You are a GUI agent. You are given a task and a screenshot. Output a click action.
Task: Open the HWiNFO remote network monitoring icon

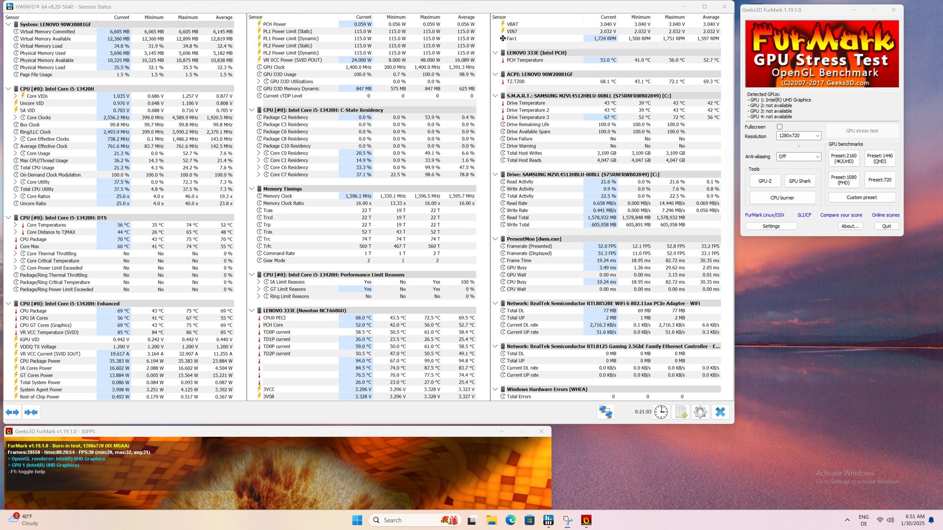pyautogui.click(x=606, y=412)
